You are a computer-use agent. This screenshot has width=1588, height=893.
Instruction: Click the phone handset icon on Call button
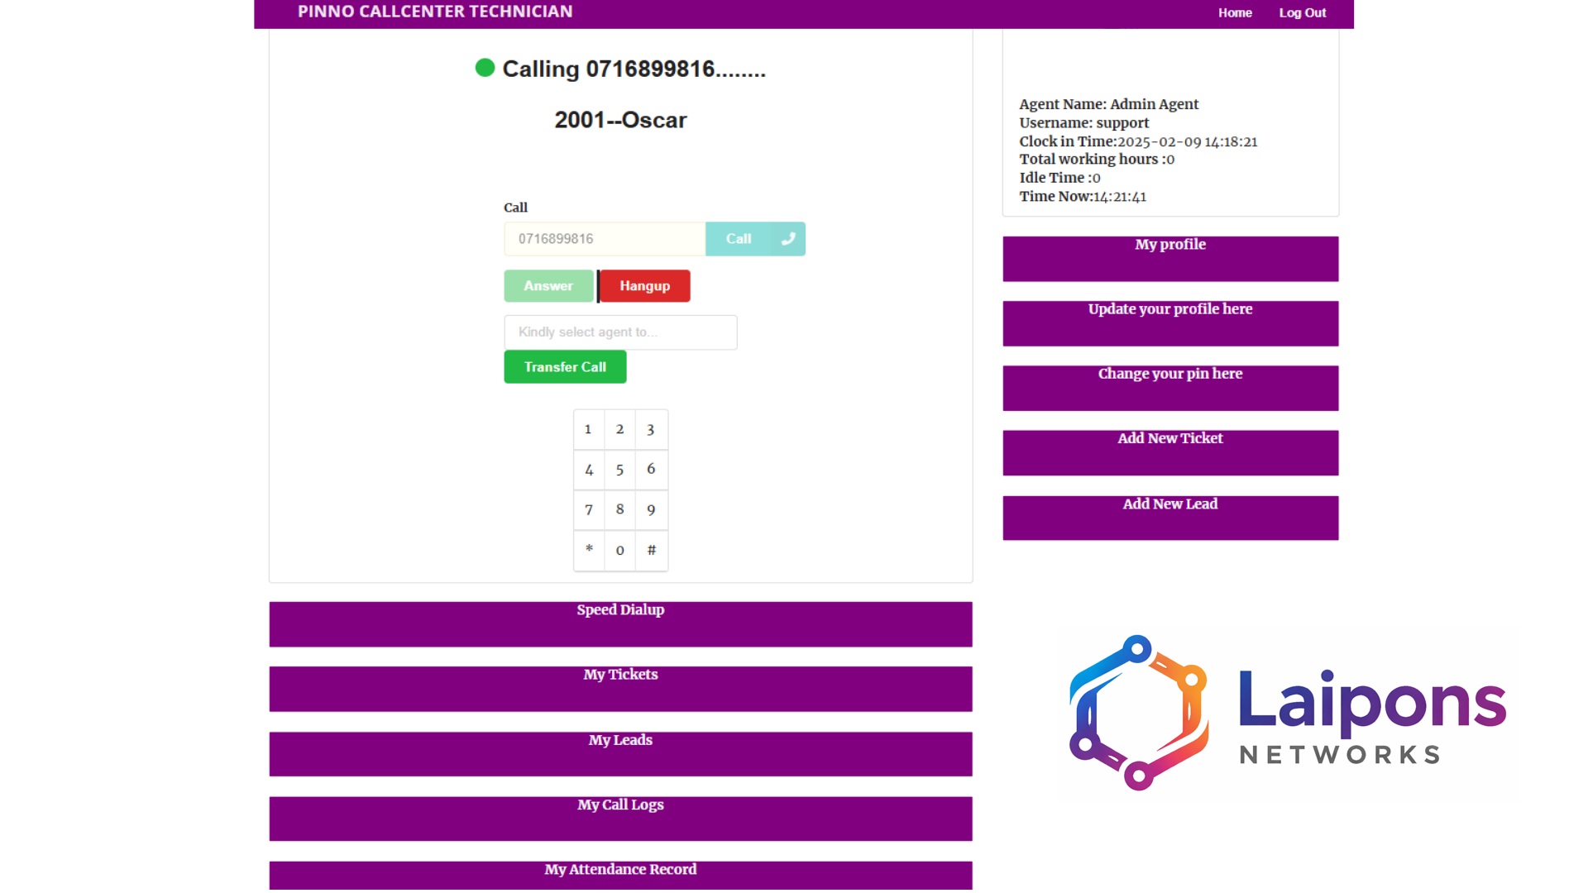click(x=788, y=239)
